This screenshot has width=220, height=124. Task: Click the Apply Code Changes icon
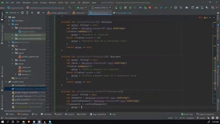point(125,8)
